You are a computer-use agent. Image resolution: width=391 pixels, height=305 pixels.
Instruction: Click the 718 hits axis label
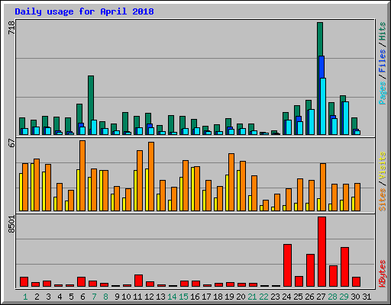tap(11, 27)
